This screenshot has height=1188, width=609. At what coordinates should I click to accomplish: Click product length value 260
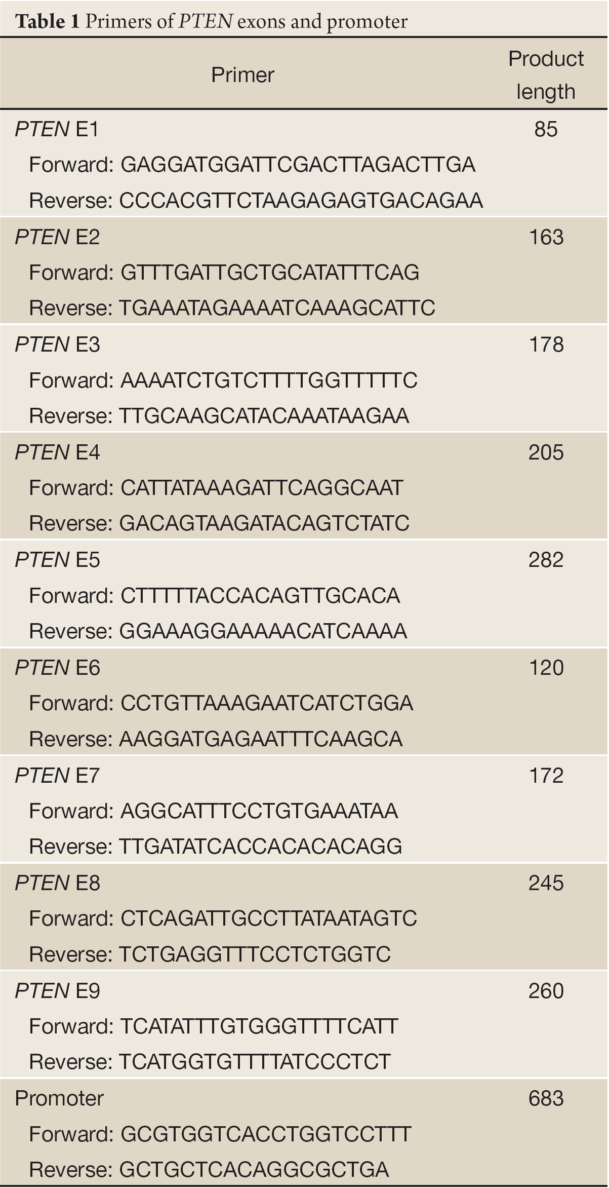pyautogui.click(x=546, y=990)
